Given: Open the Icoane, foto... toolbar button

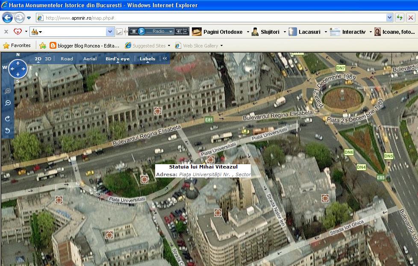Looking at the screenshot, I should (x=395, y=32).
